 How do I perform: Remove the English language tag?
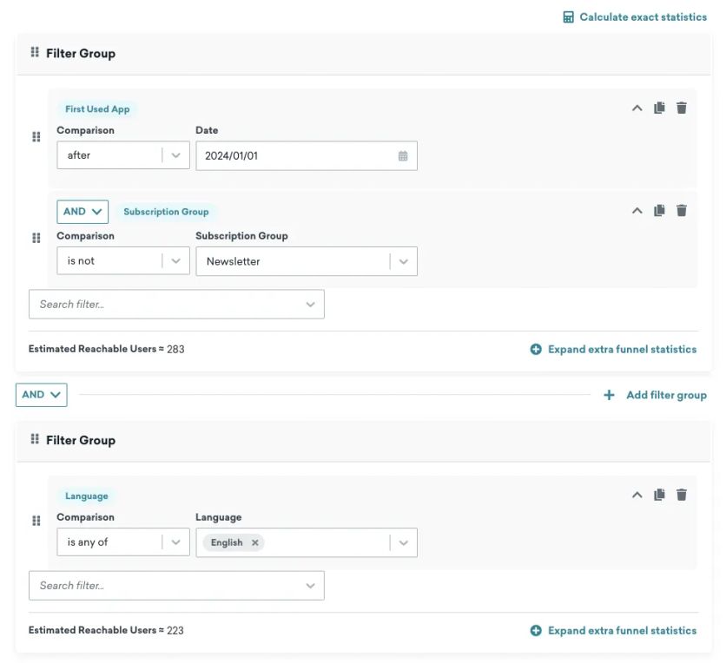click(x=255, y=543)
